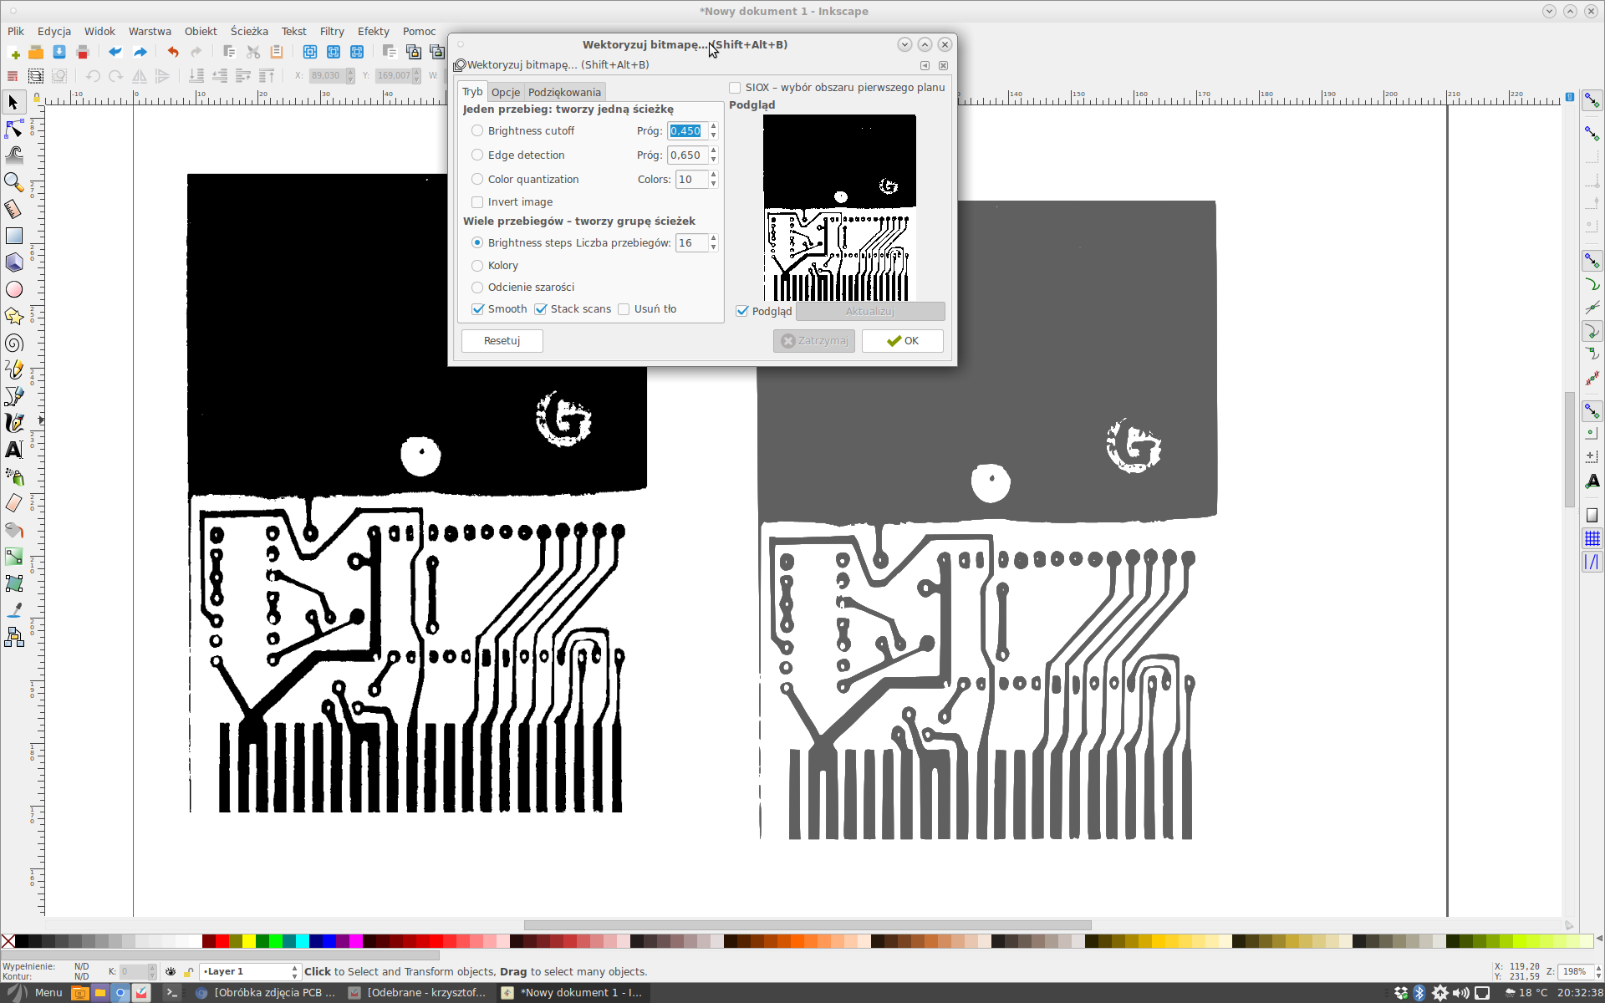Create a new document from toolbar
The image size is (1605, 1003).
tap(13, 53)
